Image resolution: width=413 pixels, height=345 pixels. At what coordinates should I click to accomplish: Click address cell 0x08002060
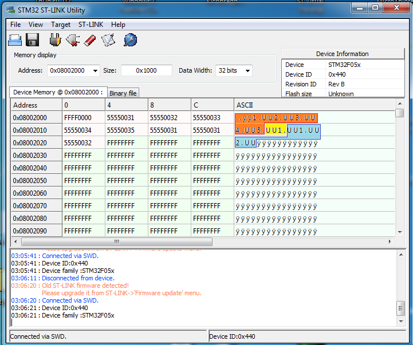tap(37, 193)
